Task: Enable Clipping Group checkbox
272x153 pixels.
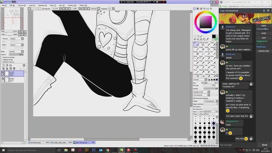Action: coord(2,59)
